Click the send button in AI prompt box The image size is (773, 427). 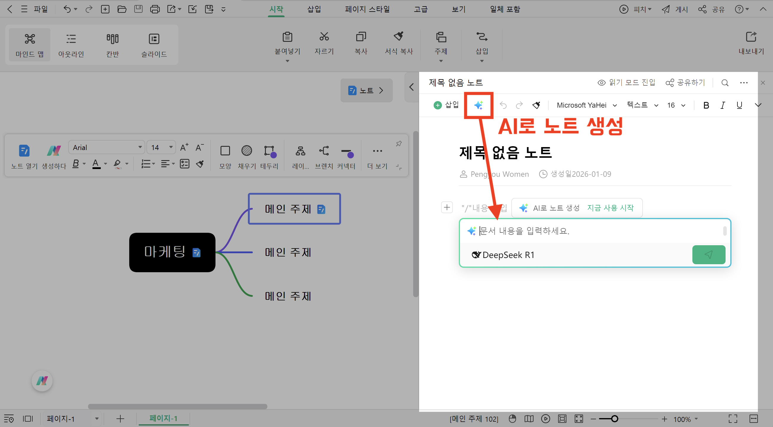point(708,255)
